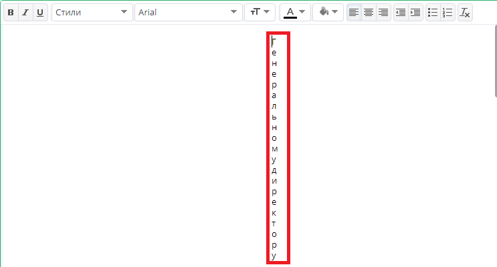Screen dimensions: 497x267
Task: Click the dropdown arrow next to text color
Action: click(302, 12)
